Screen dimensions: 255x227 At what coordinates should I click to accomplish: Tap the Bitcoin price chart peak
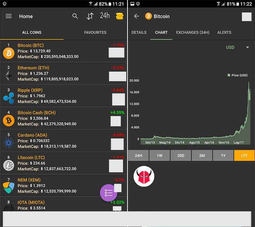tap(249, 83)
